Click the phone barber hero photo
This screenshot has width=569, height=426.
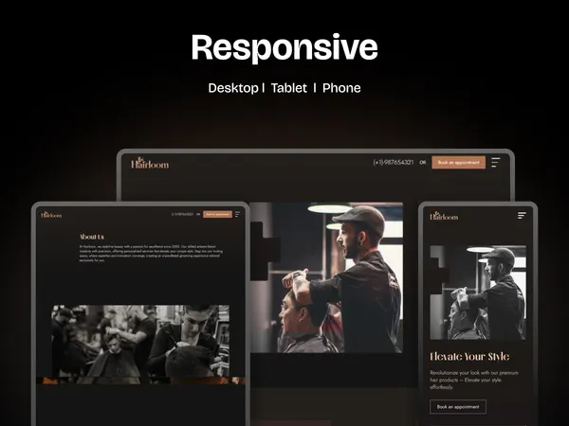[478, 293]
